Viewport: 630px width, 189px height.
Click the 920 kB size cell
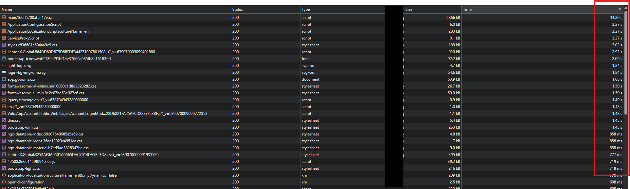[454, 52]
